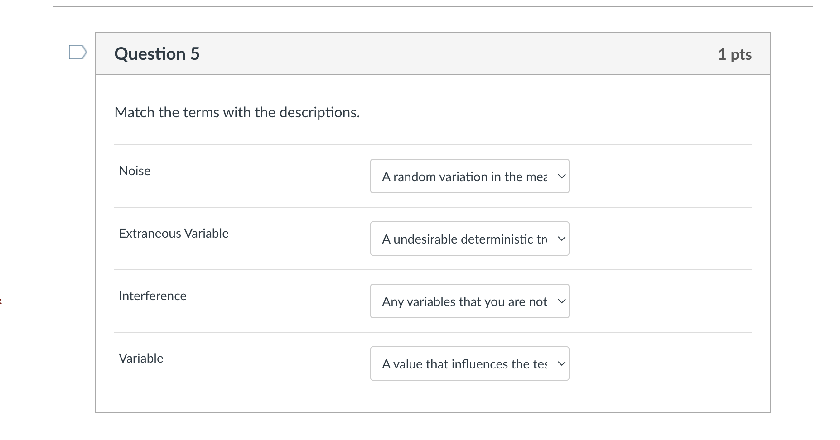The height and width of the screenshot is (440, 840).
Task: Click the chevron arrow on the Variable dropdown
Action: pyautogui.click(x=561, y=364)
